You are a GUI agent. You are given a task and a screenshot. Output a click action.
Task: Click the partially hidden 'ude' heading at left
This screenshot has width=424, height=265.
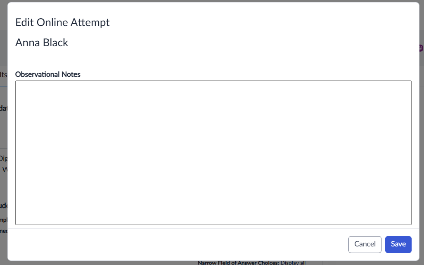(x=4, y=206)
